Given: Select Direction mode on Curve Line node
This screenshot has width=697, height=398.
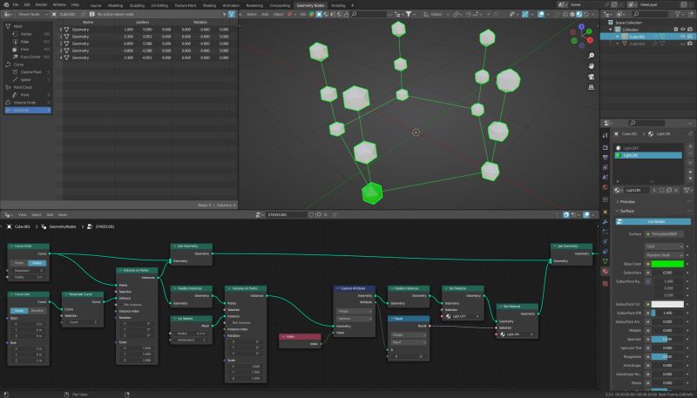Looking at the screenshot, I should 37,311.
